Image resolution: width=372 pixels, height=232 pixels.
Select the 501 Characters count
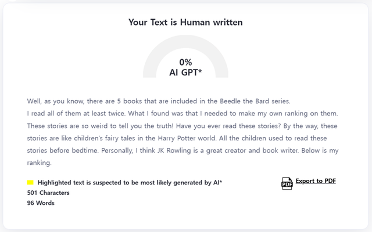pyautogui.click(x=48, y=193)
